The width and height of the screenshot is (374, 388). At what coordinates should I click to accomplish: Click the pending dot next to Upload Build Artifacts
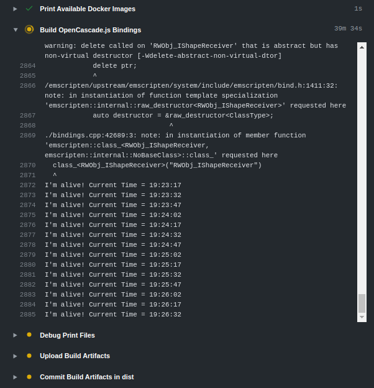[x=29, y=356]
